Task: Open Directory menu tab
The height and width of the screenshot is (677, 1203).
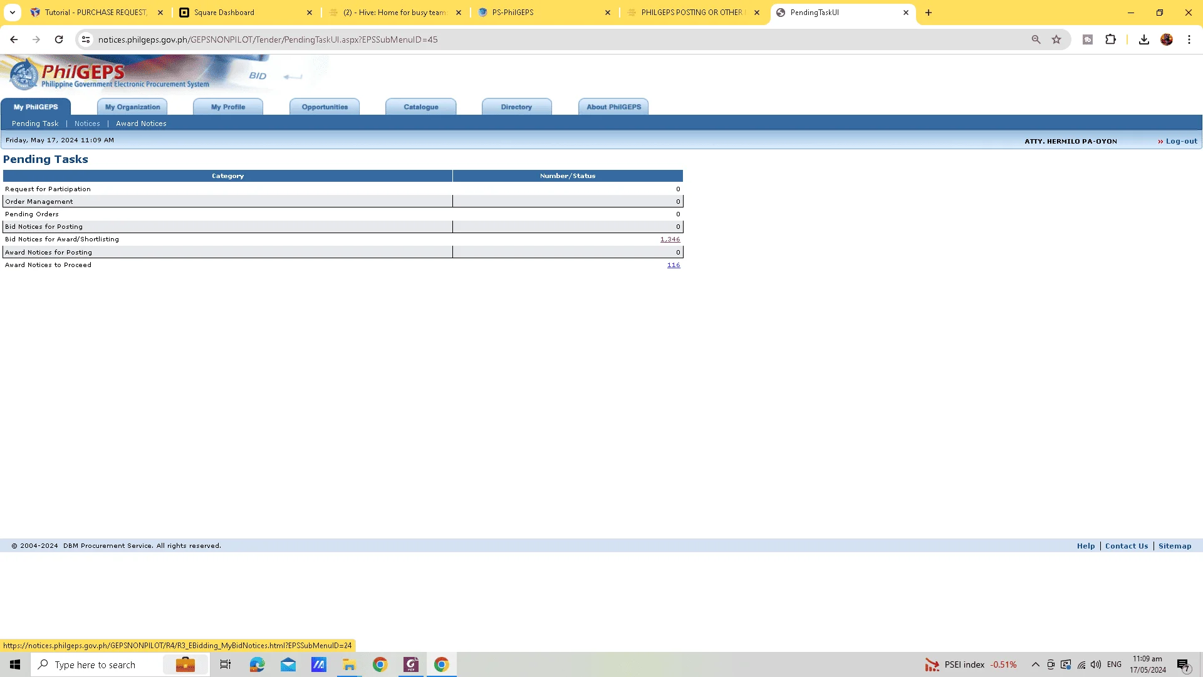Action: pyautogui.click(x=516, y=107)
